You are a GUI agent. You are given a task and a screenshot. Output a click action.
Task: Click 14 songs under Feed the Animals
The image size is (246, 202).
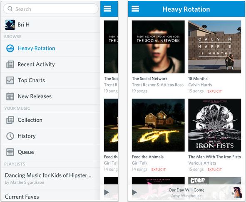[139, 170]
